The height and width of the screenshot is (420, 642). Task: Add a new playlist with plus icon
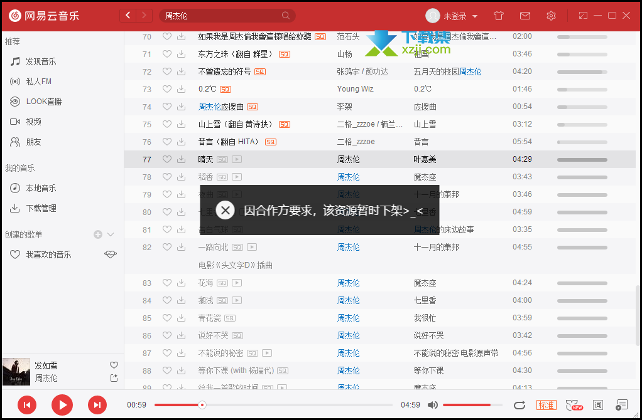pyautogui.click(x=98, y=234)
